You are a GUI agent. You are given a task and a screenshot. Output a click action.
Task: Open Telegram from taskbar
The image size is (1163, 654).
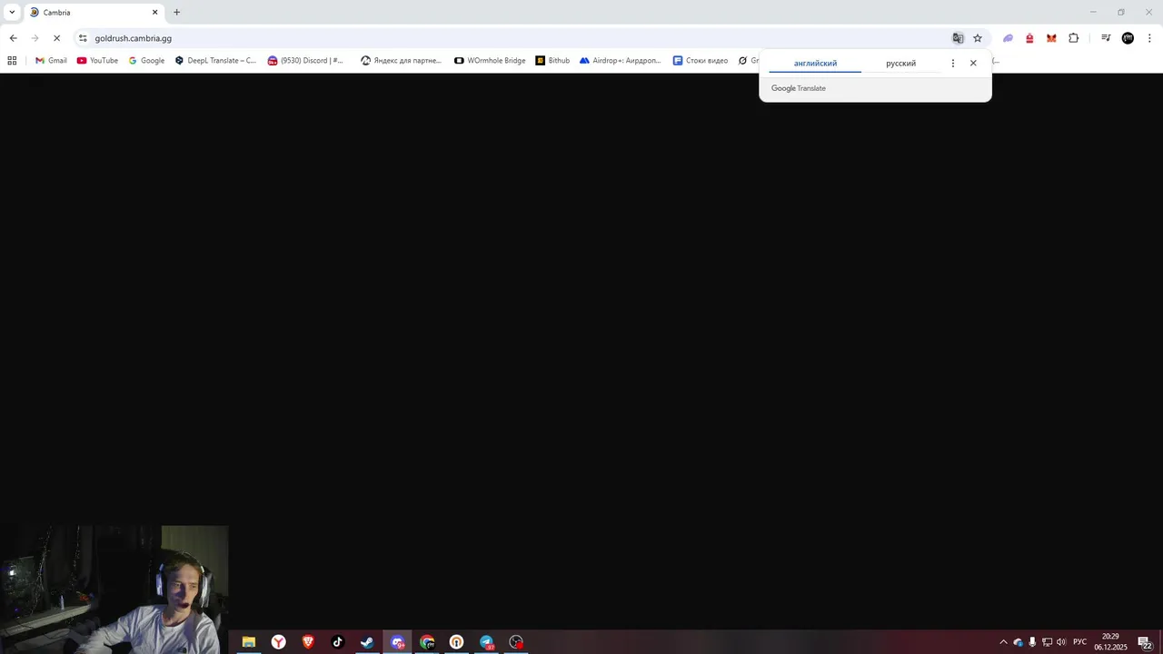(x=486, y=642)
